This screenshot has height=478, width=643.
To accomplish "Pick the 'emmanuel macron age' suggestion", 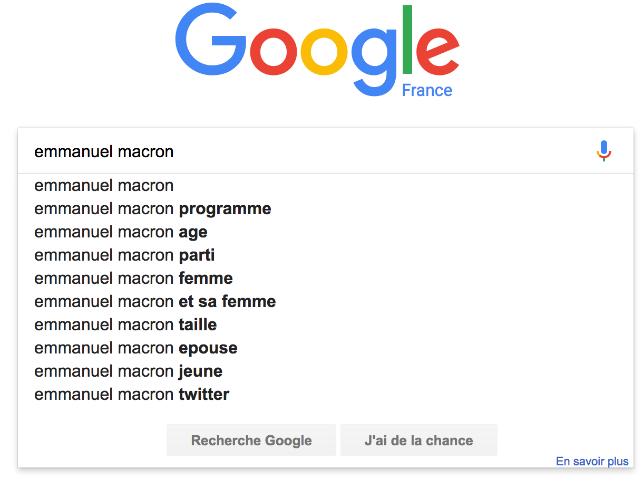I will 326,232.
